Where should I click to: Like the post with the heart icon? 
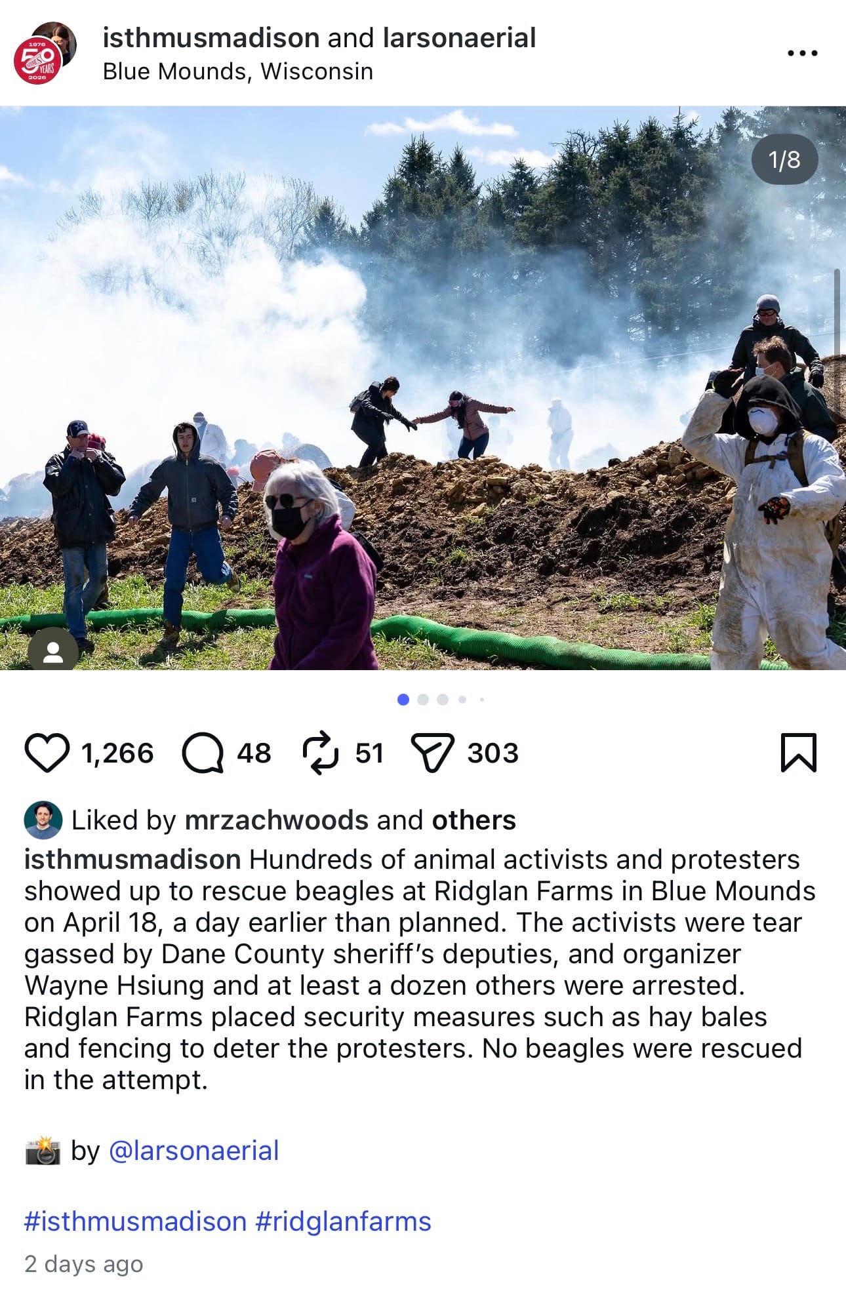[47, 753]
